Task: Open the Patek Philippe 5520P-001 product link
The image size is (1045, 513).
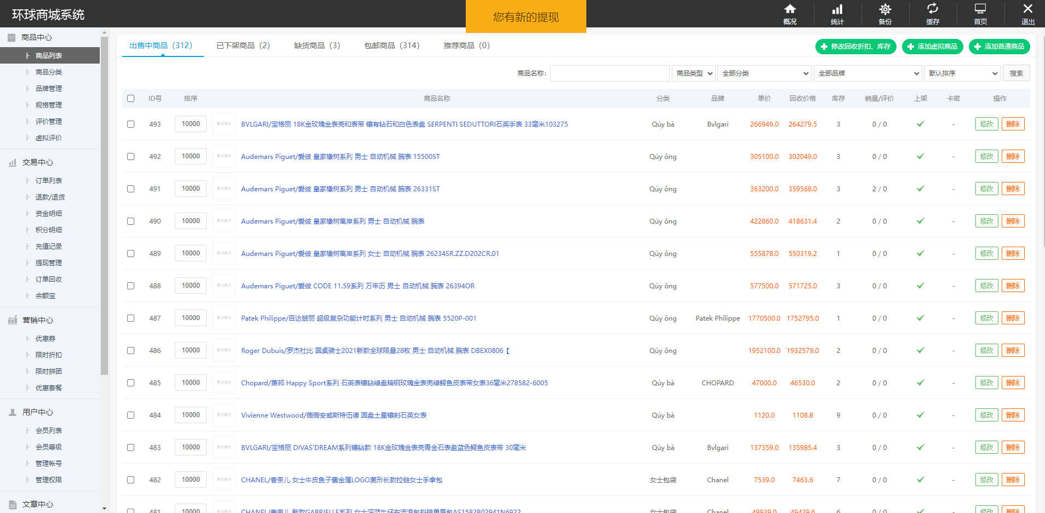Action: [x=358, y=318]
